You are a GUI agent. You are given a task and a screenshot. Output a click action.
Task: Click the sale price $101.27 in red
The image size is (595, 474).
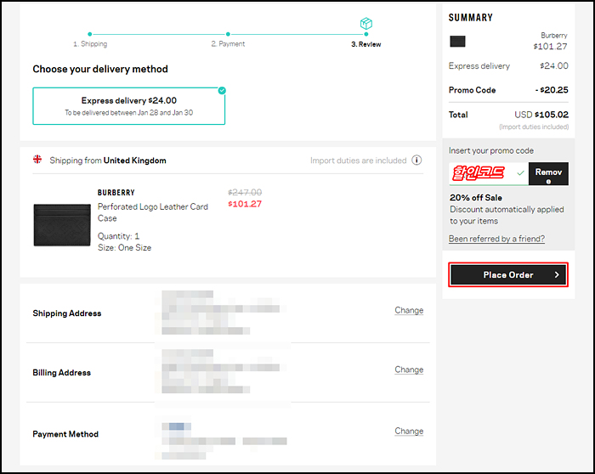click(x=245, y=204)
